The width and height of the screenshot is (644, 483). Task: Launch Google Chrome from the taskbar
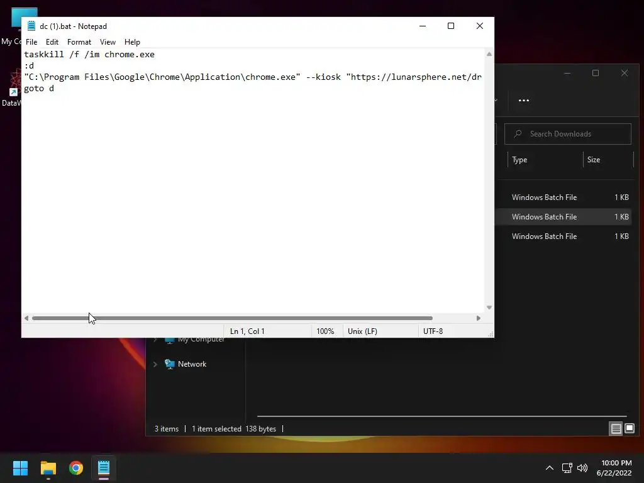(x=76, y=468)
